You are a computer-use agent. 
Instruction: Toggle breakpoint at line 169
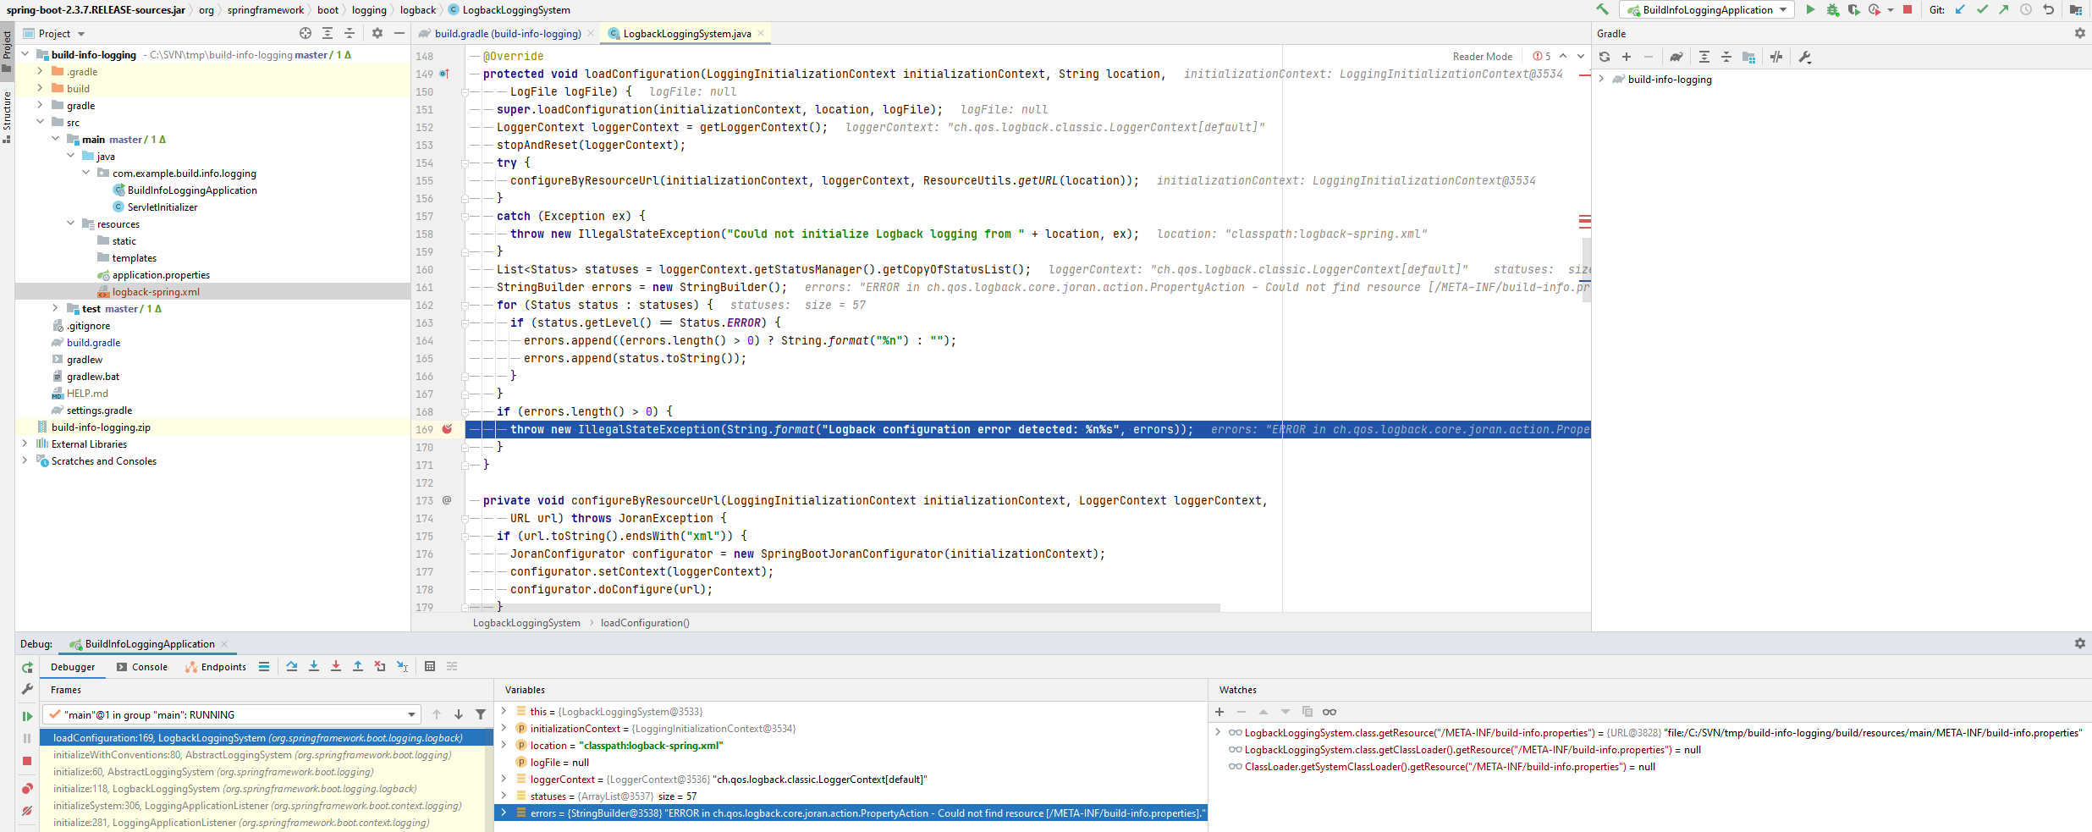(x=447, y=429)
